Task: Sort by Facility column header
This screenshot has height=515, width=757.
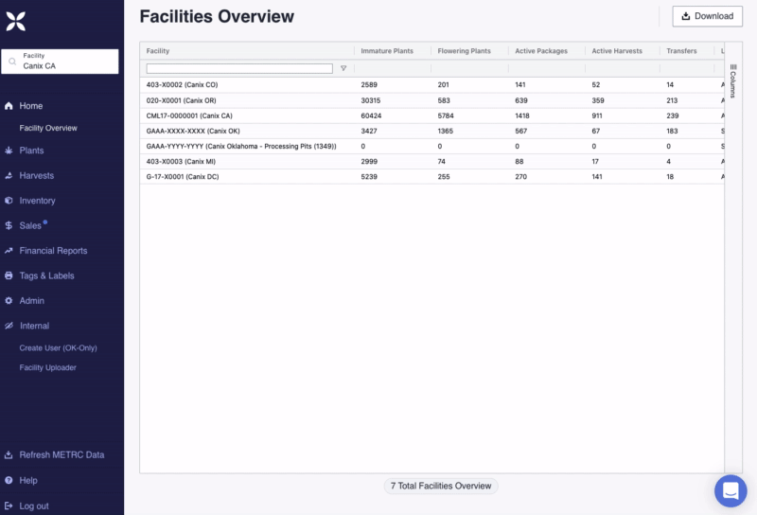Action: (x=158, y=51)
